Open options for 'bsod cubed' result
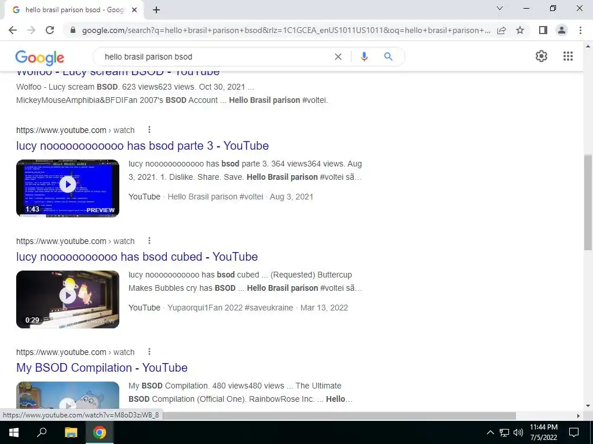 (x=149, y=241)
